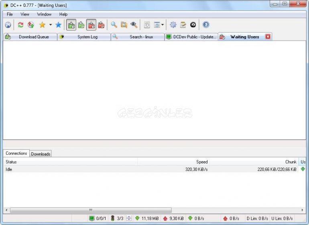Screen dimensions: 309x225
Task: Expand the Favorite Hubs dropdown arrow
Action: click(x=51, y=25)
